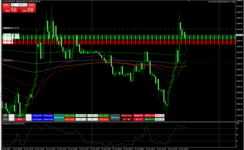Screen dimensions: 244x150
Task: Click the red BUY 1841.68 one-click button
Action: click(28, 10)
